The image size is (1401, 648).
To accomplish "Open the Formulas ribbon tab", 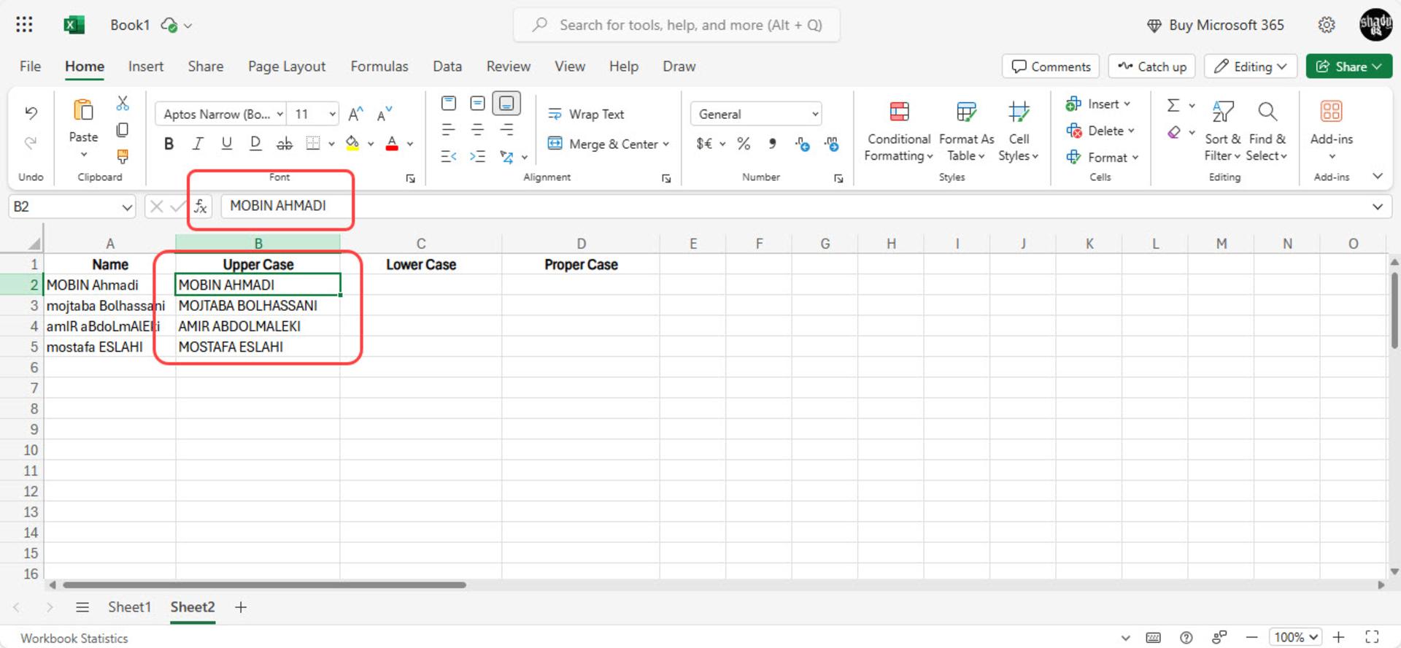I will coord(379,66).
